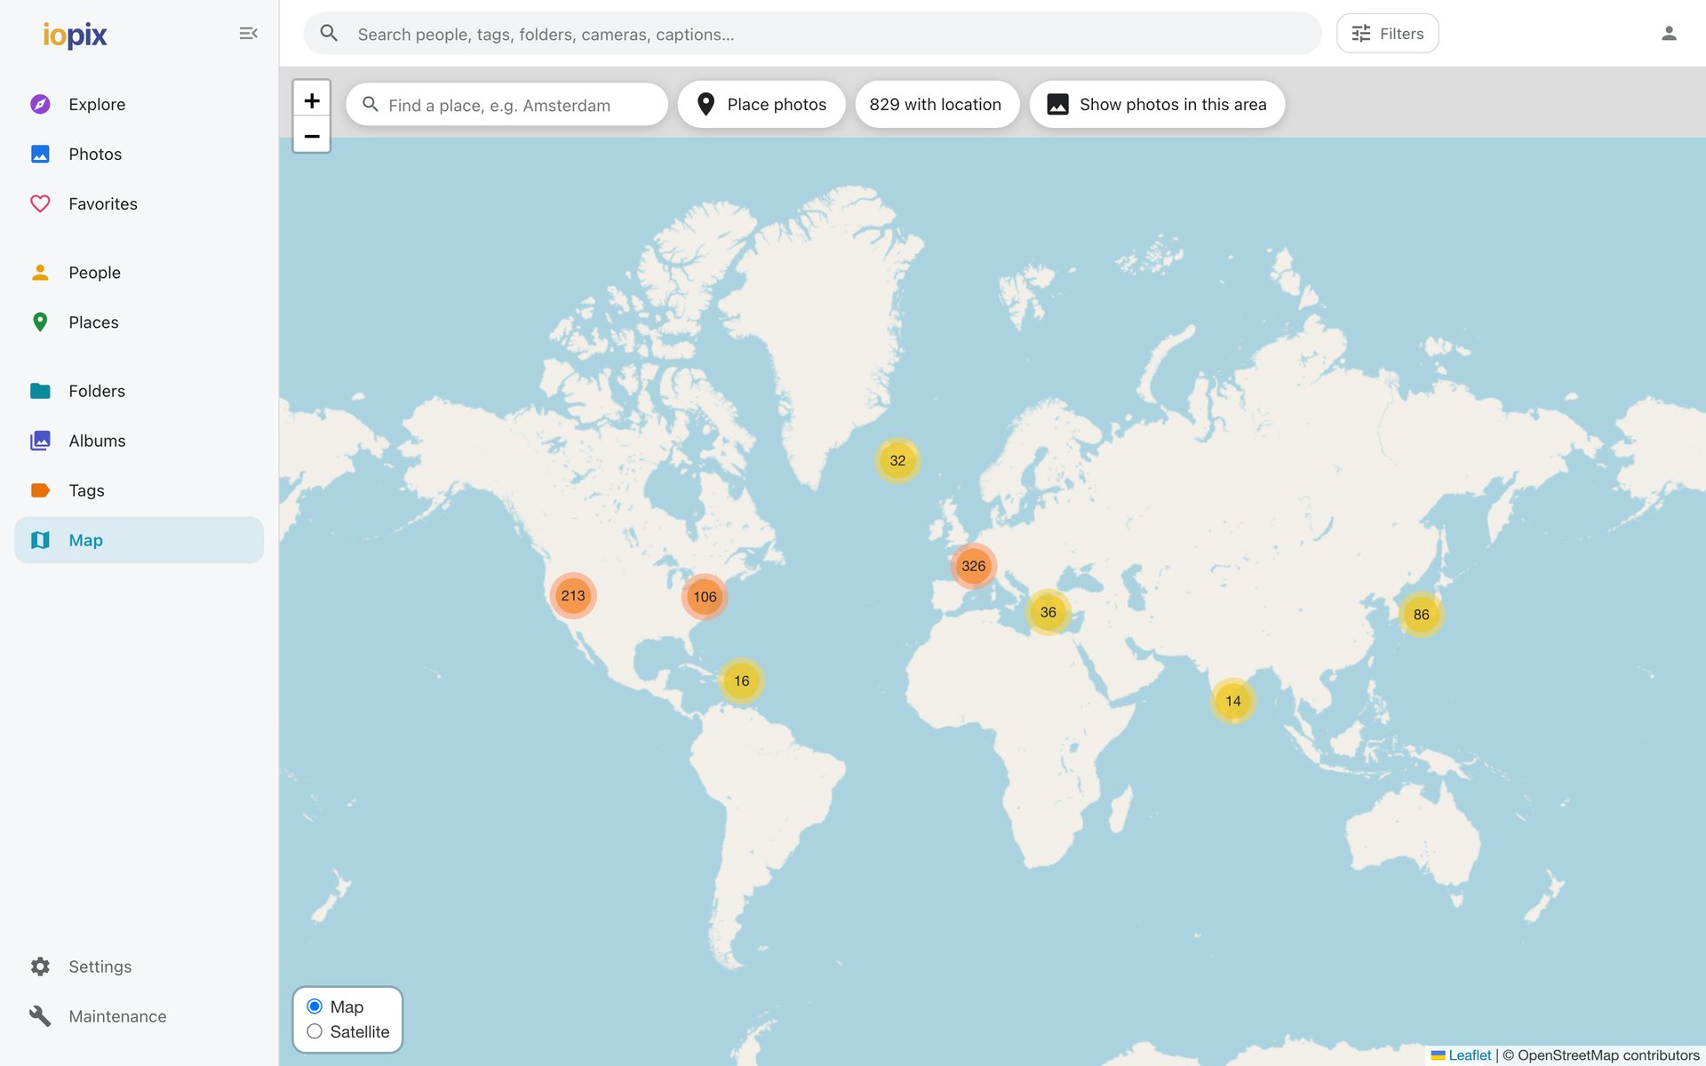Collapse the sidebar menu icon

coord(248,34)
